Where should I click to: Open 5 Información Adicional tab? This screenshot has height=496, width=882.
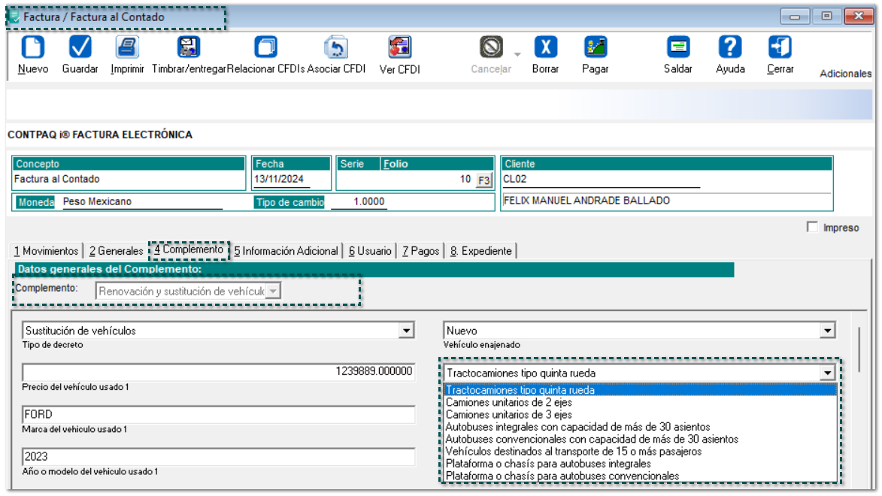tap(286, 251)
